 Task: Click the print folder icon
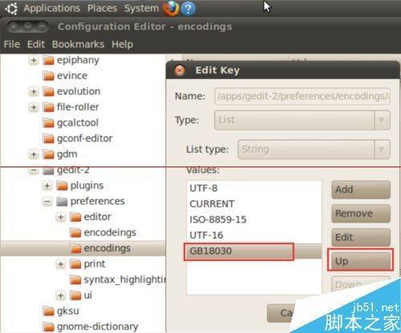(x=75, y=264)
